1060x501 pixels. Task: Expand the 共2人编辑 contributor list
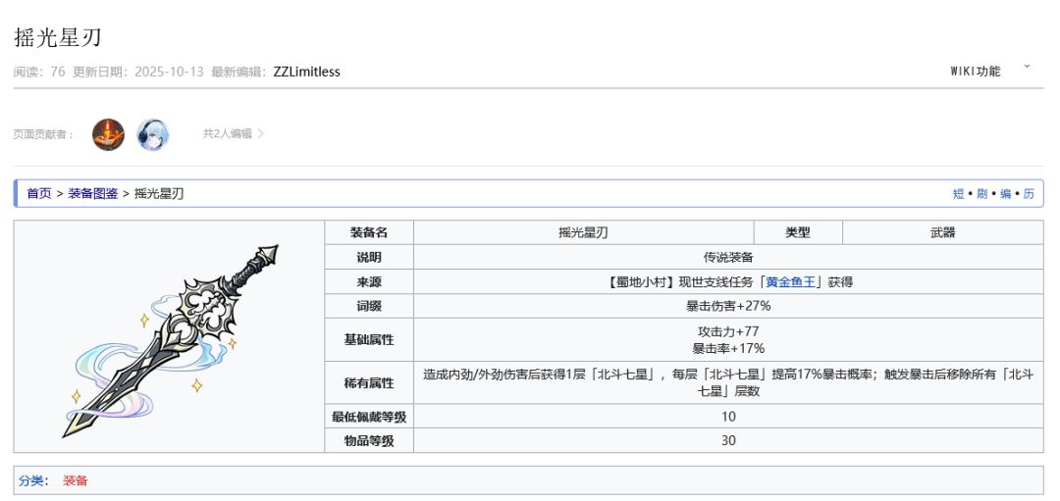tap(234, 133)
